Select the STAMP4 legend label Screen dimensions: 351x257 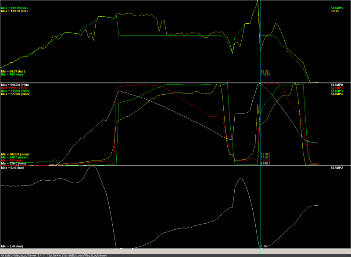(336, 94)
